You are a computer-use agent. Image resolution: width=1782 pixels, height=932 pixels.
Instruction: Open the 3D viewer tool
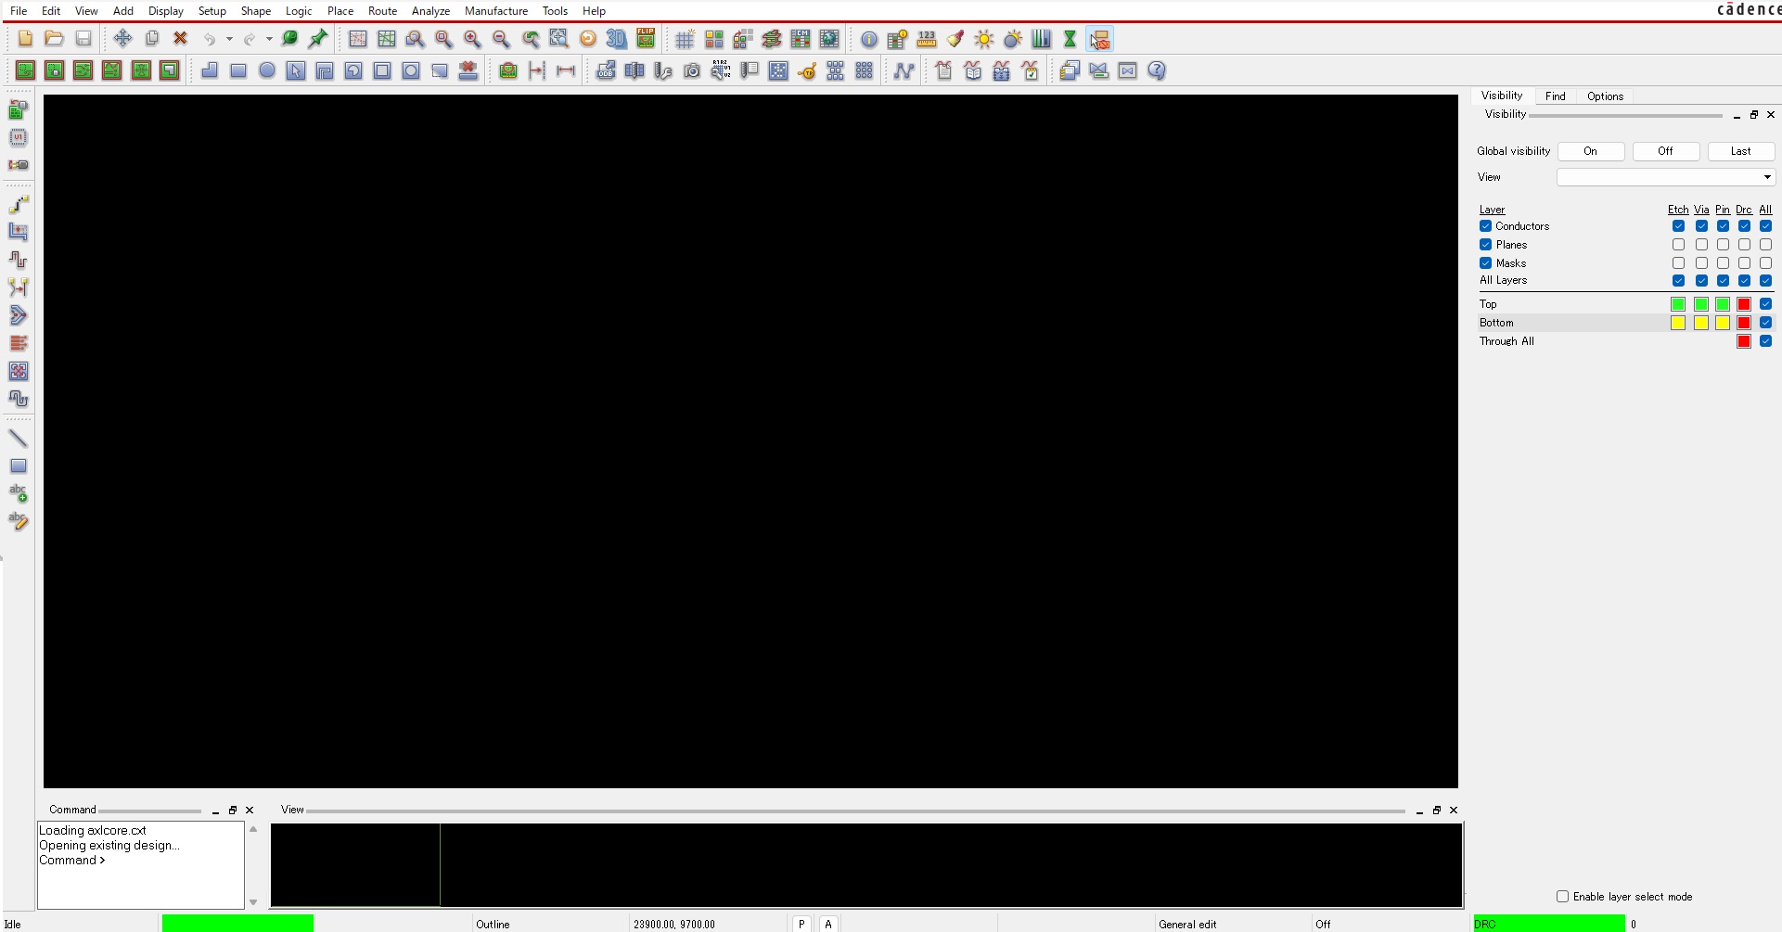(x=616, y=39)
